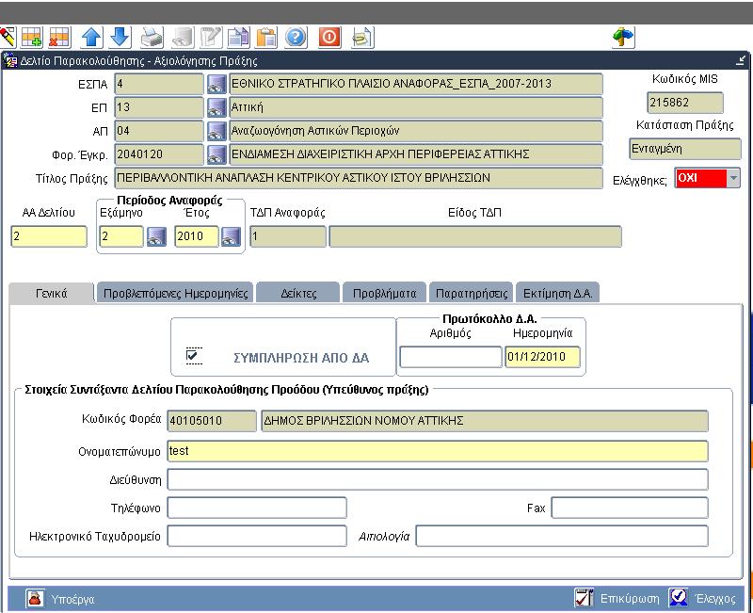The height and width of the screenshot is (613, 753).
Task: Click the Ημερομηνία field showing 01/12/2010
Action: 543,357
